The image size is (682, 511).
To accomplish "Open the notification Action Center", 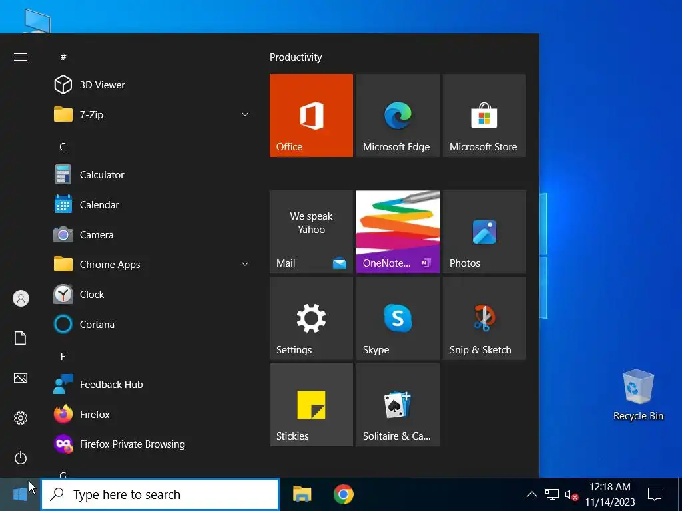I will pos(655,494).
